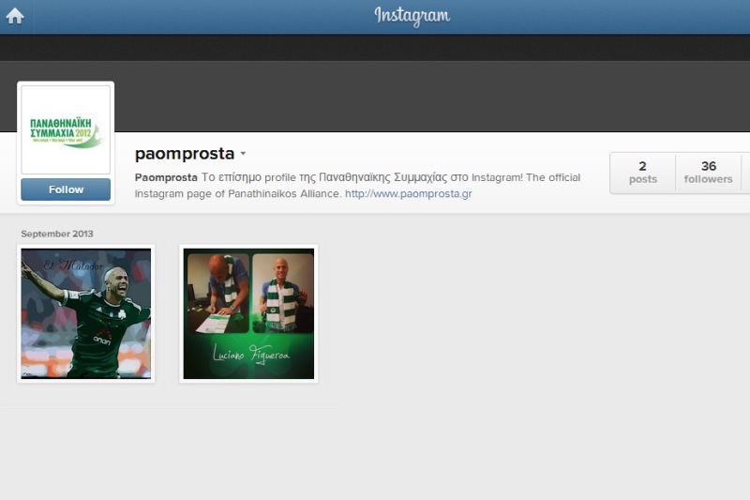Select the paomprosta username heading

(x=185, y=154)
